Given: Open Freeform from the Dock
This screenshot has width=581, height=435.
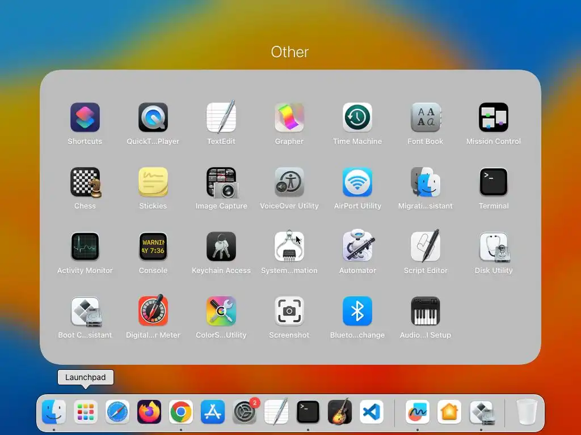Looking at the screenshot, I should (418, 412).
